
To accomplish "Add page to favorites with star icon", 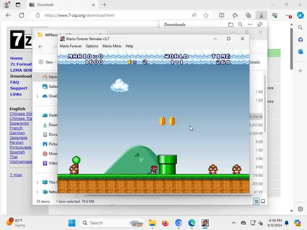I will coord(206,15).
